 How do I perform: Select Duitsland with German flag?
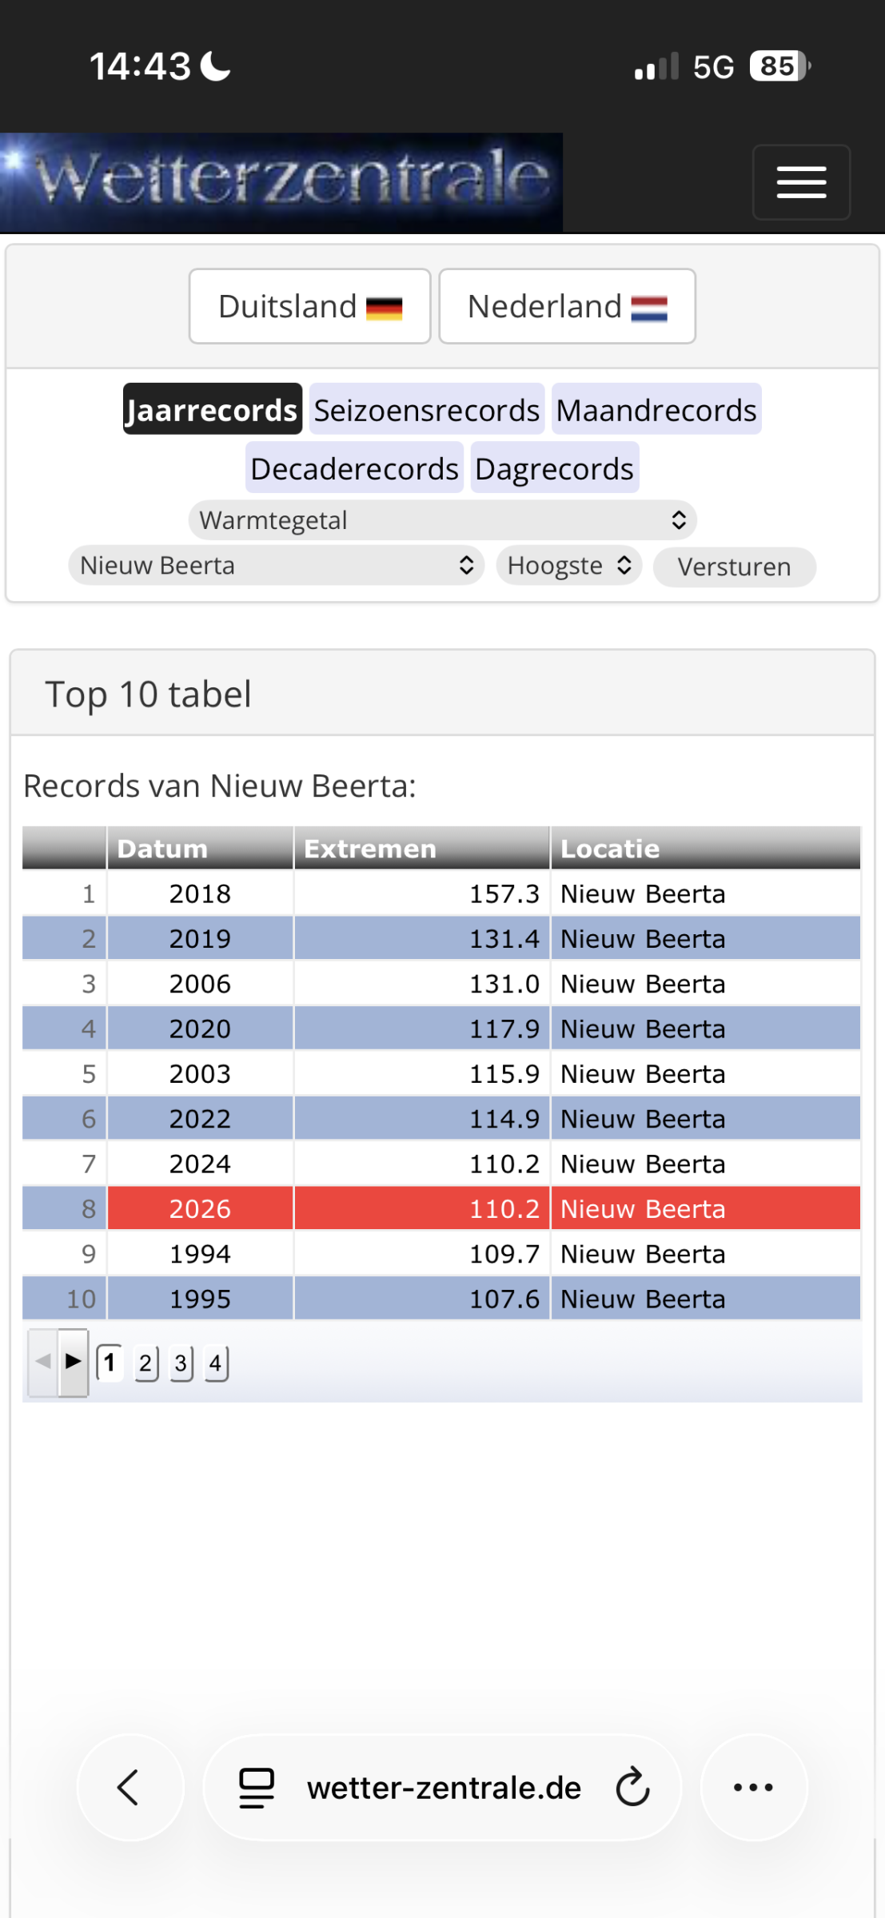pos(310,306)
